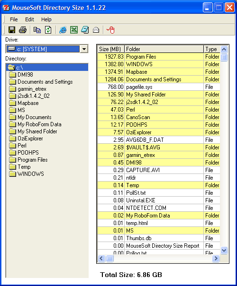This screenshot has height=286, width=237.
Task: Open the Edit menu
Action: point(29,19)
